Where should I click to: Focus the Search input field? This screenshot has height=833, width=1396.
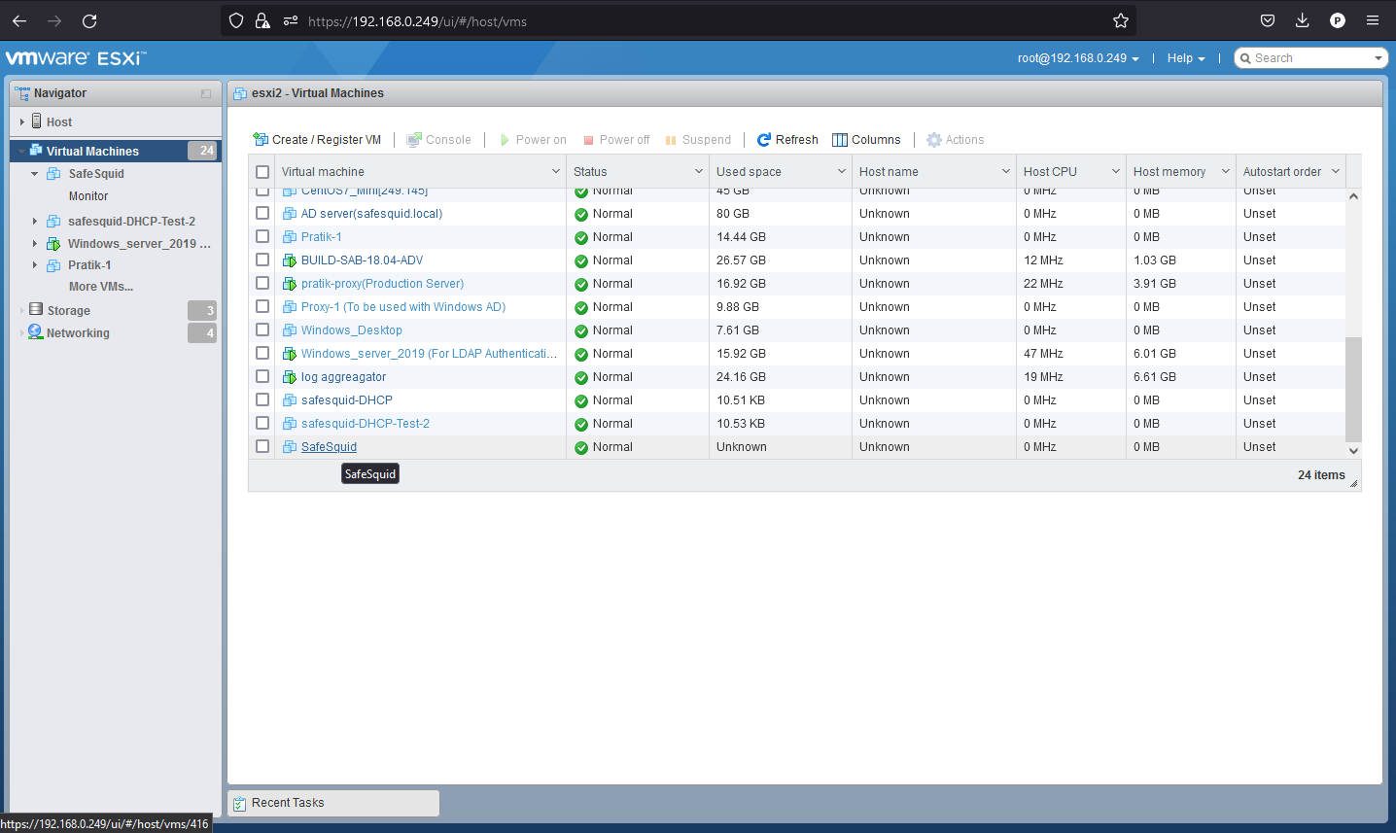click(1310, 58)
